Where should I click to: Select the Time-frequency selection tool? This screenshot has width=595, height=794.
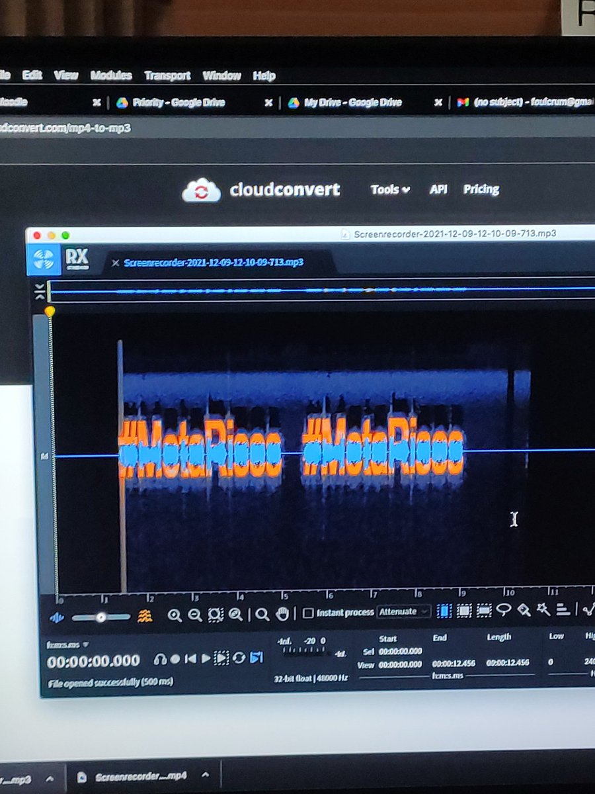point(464,611)
